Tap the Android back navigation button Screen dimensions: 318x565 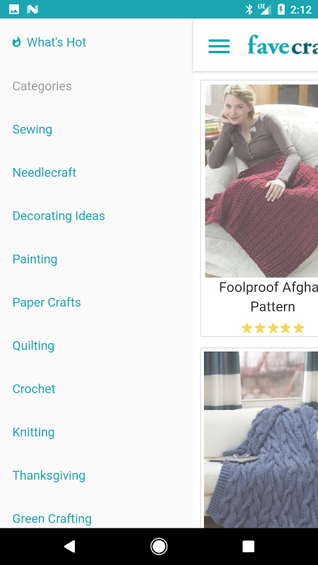[x=69, y=546]
